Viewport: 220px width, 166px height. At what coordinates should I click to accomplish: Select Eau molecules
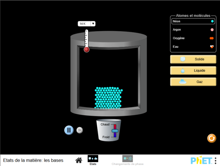point(193,47)
